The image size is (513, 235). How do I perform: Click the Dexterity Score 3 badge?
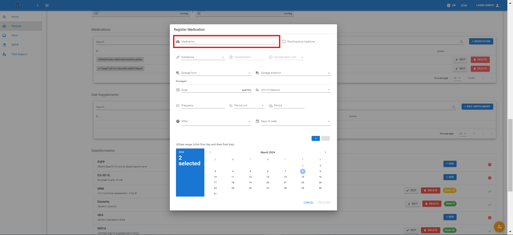click(x=450, y=203)
